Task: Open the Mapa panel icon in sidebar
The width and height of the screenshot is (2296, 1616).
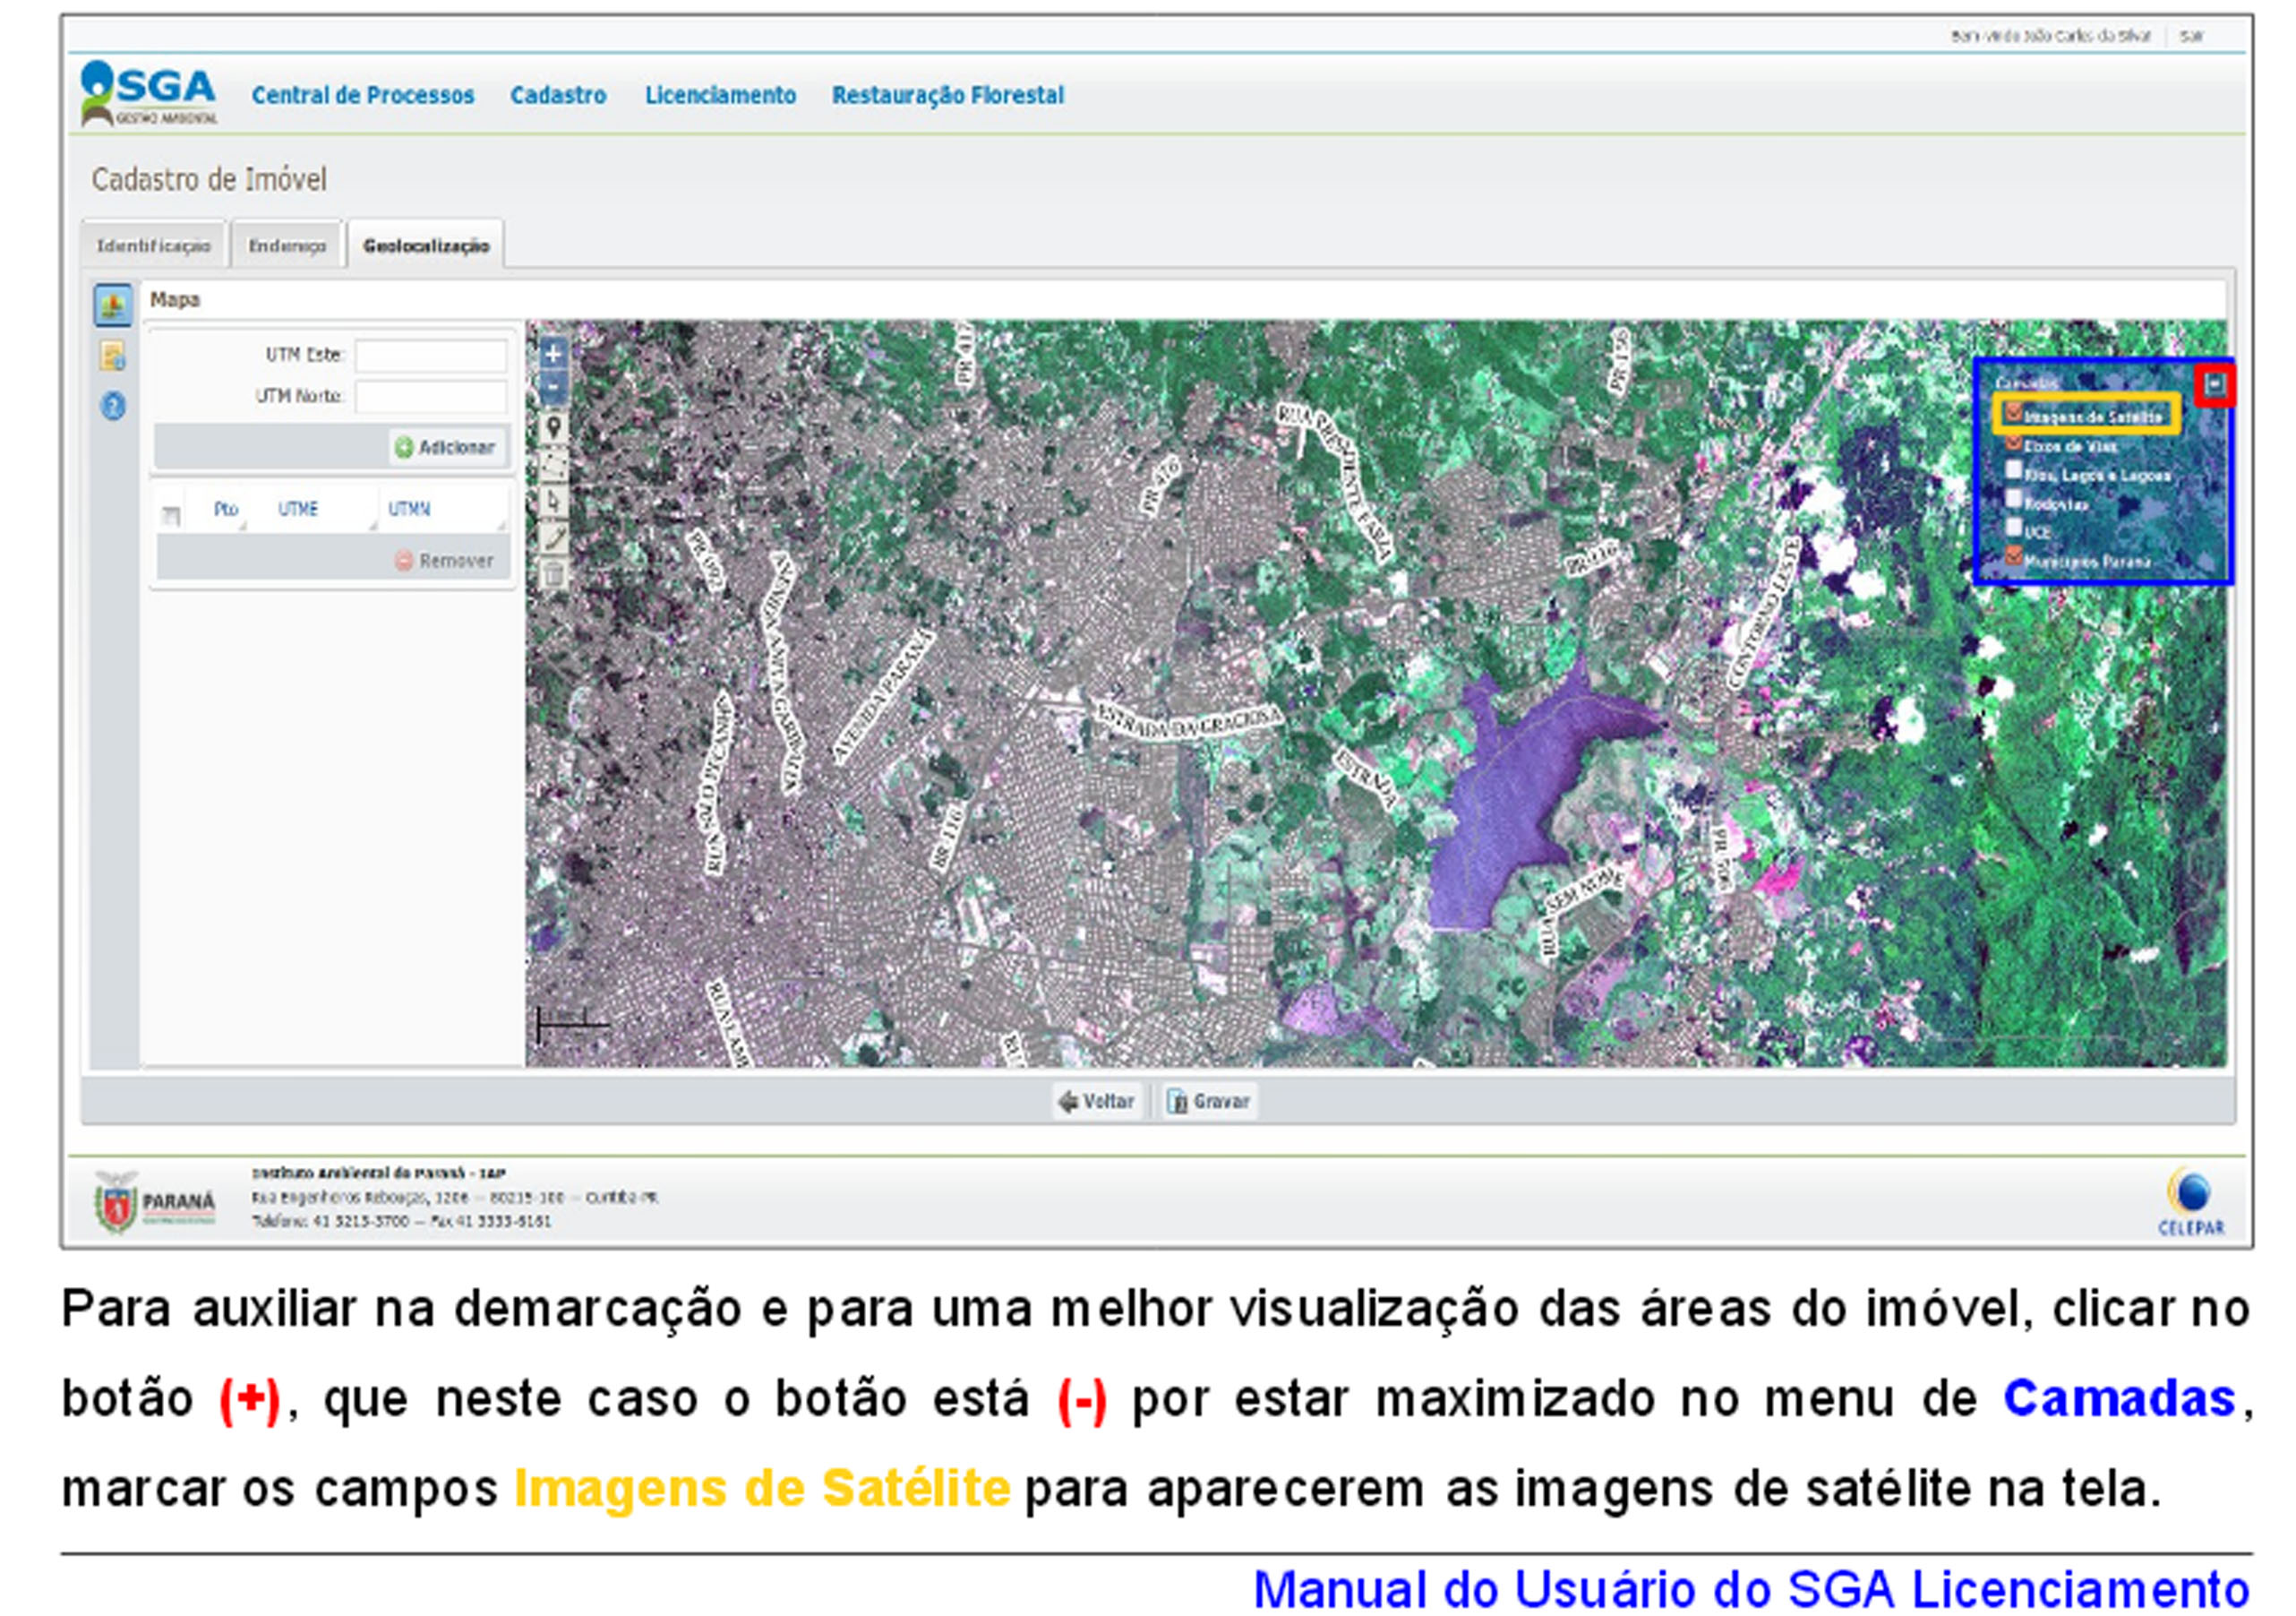Action: pyautogui.click(x=113, y=305)
